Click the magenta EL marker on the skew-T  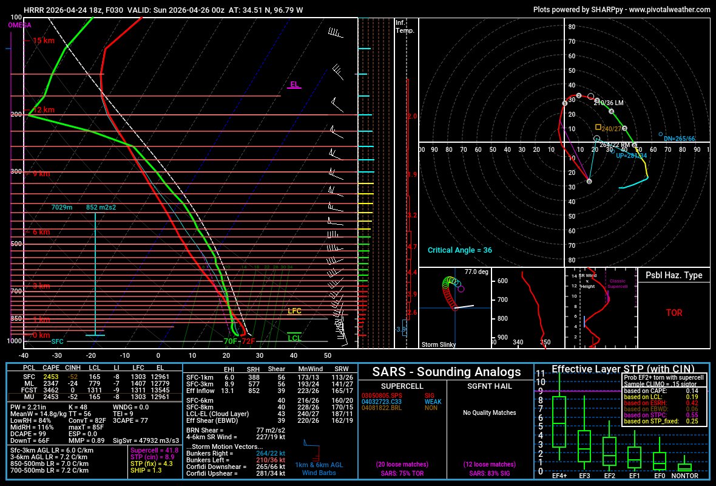tap(294, 84)
